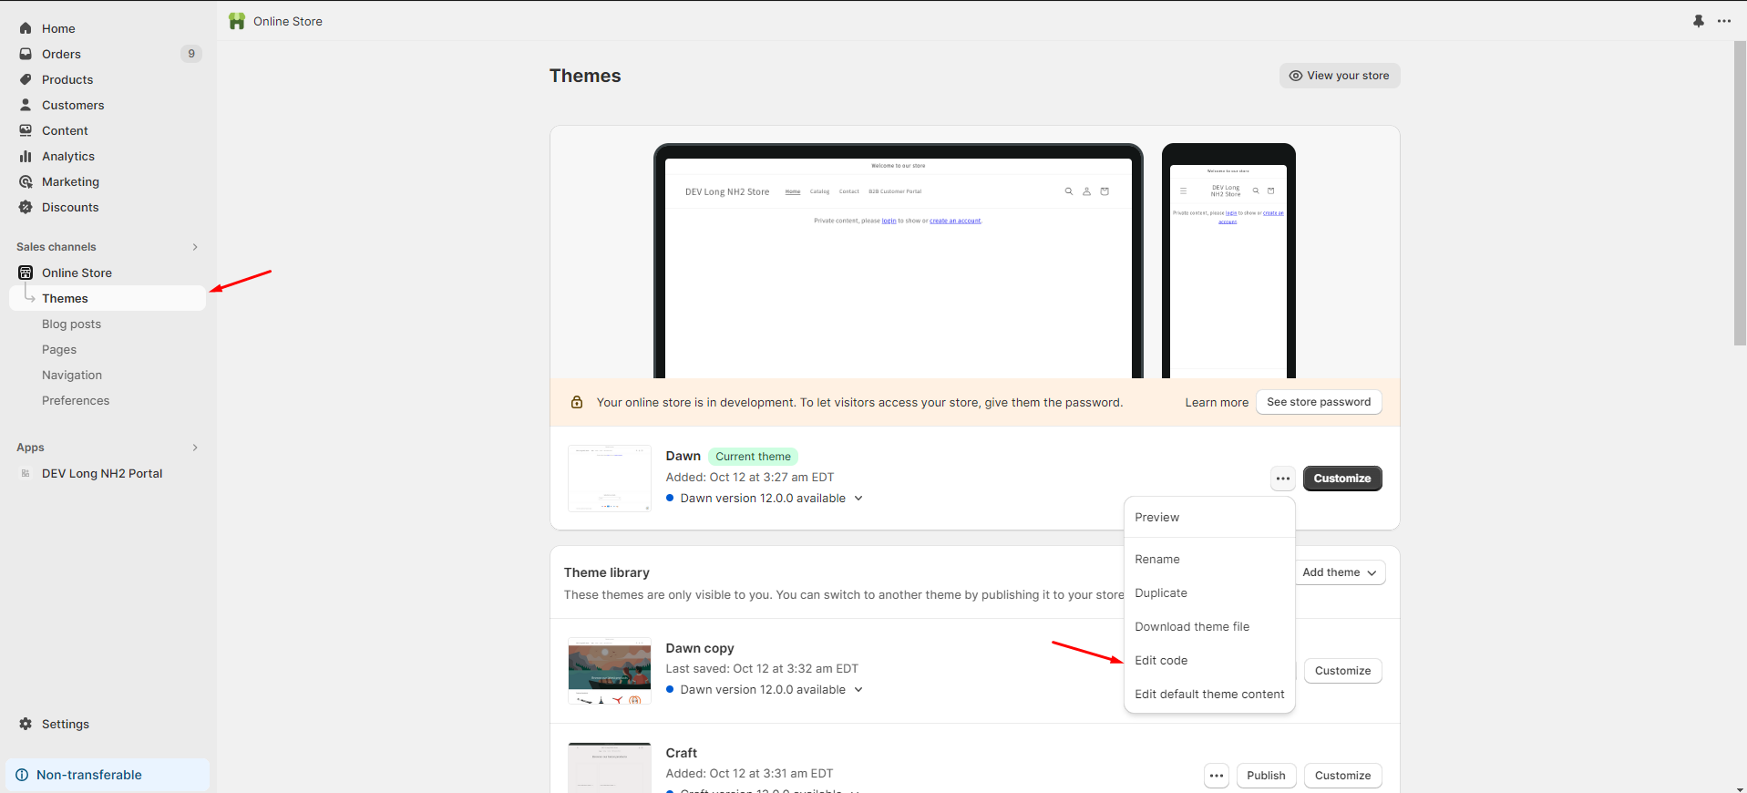Click the Products tag icon
This screenshot has width=1747, height=793.
pos(26,79)
